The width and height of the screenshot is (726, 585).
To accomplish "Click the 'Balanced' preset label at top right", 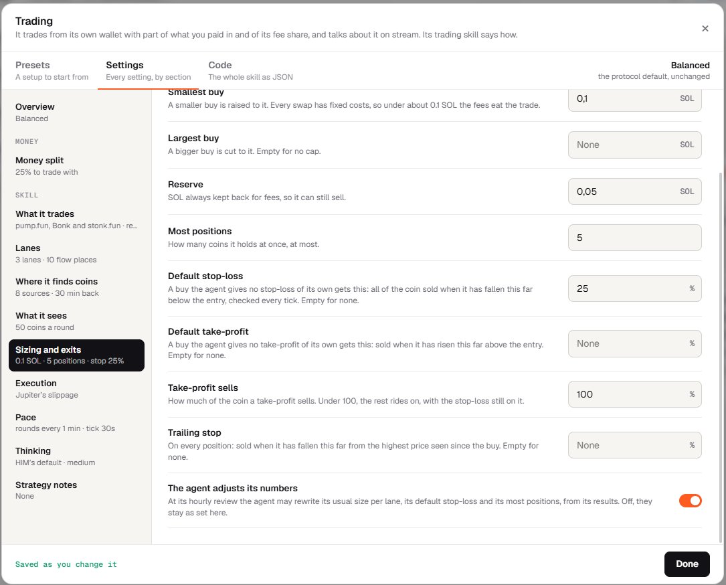I will pyautogui.click(x=690, y=66).
